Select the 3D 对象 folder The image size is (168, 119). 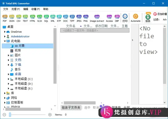tap(28, 46)
